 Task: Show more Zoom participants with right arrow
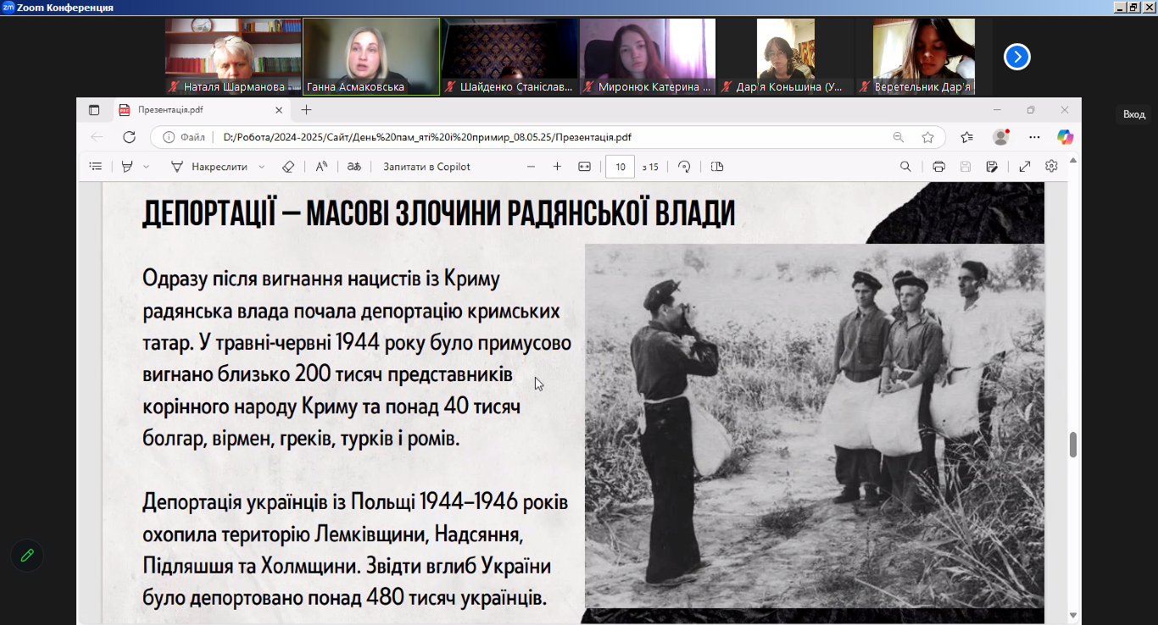(1017, 57)
